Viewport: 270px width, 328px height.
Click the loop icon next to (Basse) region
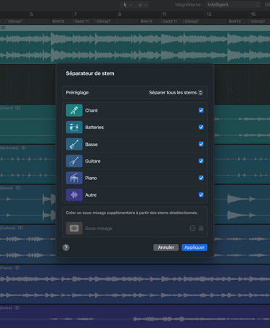click(18, 188)
